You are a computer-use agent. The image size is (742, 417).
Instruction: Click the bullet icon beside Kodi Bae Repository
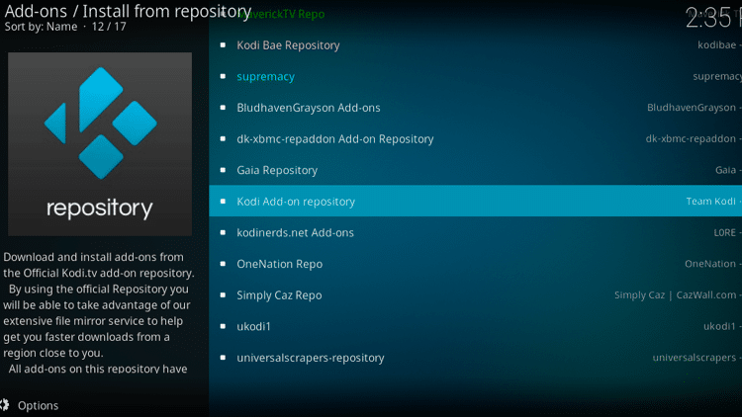point(223,44)
